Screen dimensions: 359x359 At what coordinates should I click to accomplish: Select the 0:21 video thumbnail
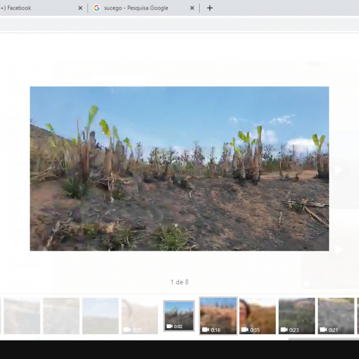(x=336, y=315)
